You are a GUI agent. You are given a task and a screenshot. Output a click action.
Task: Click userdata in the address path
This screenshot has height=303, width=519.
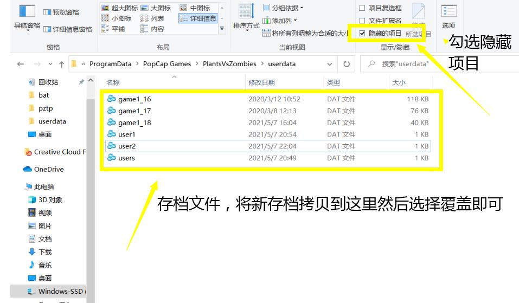281,63
